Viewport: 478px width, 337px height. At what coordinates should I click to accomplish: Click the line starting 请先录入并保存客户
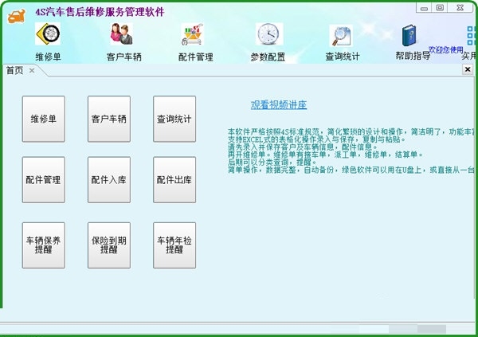coord(303,147)
